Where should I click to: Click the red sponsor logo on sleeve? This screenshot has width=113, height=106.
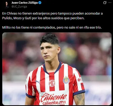point(80,79)
